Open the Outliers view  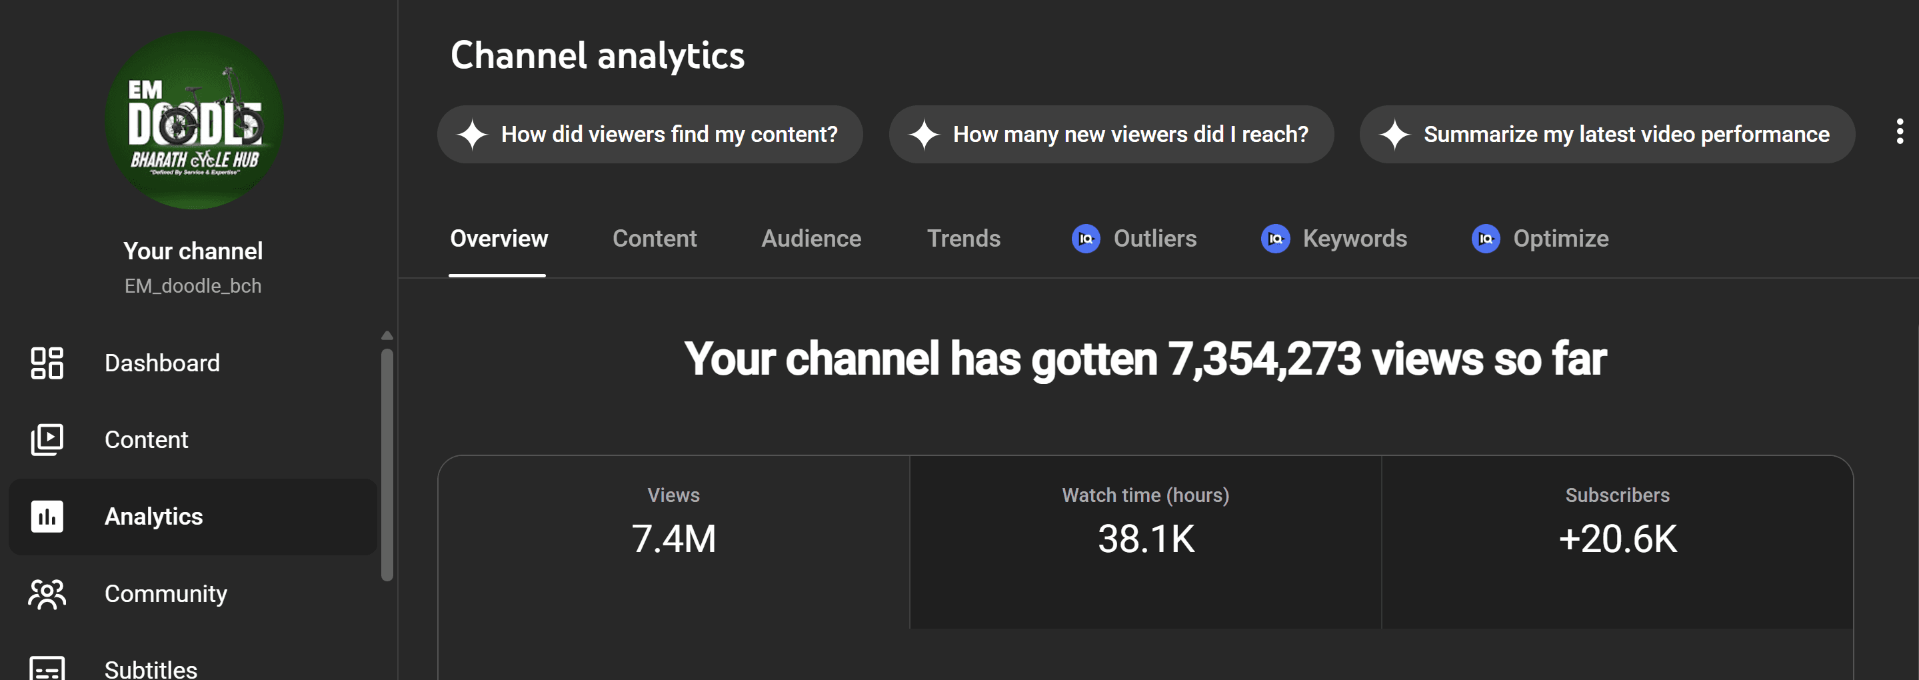pos(1154,239)
